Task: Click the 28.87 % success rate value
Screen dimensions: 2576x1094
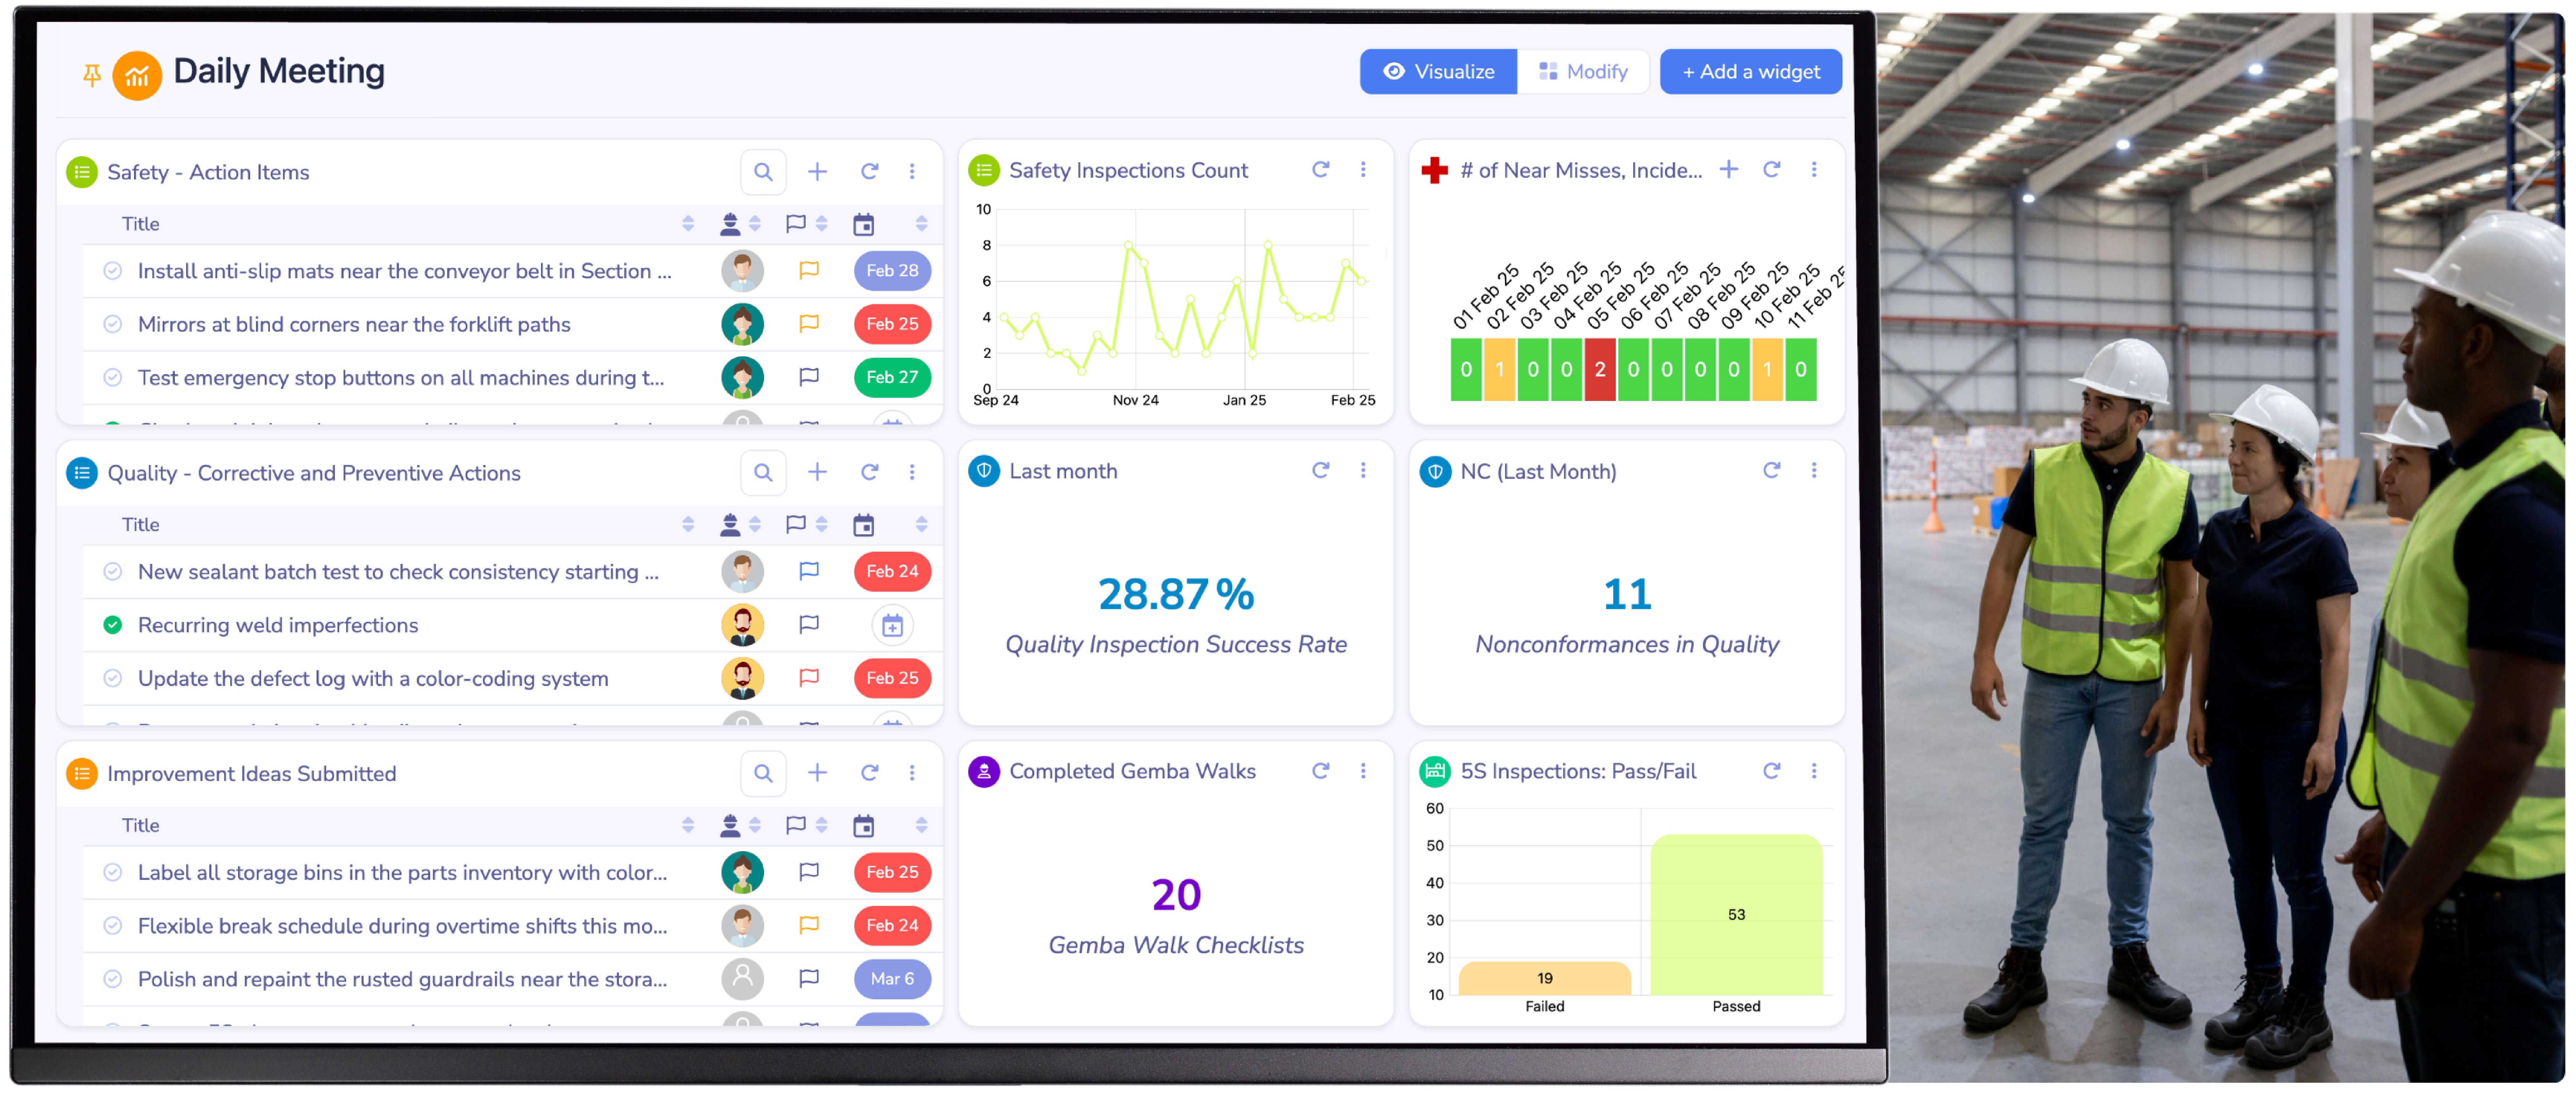Action: (x=1176, y=595)
